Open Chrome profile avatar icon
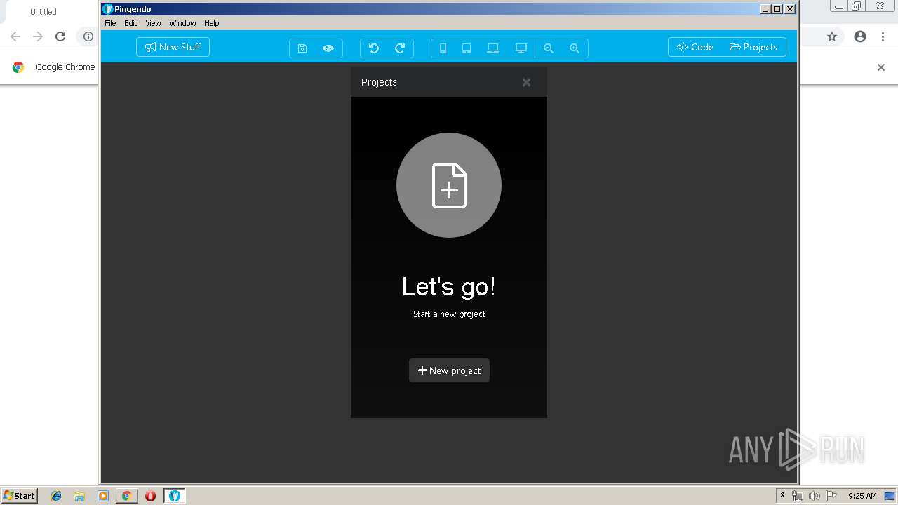The image size is (898, 505). tap(860, 36)
